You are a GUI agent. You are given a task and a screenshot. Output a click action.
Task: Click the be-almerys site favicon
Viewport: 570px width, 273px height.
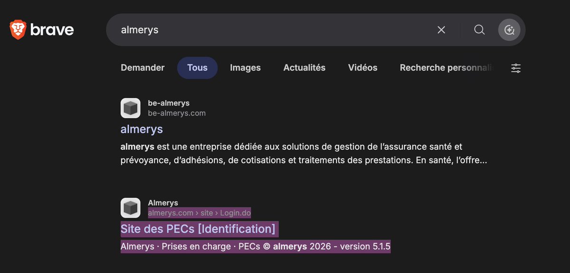[x=130, y=108]
